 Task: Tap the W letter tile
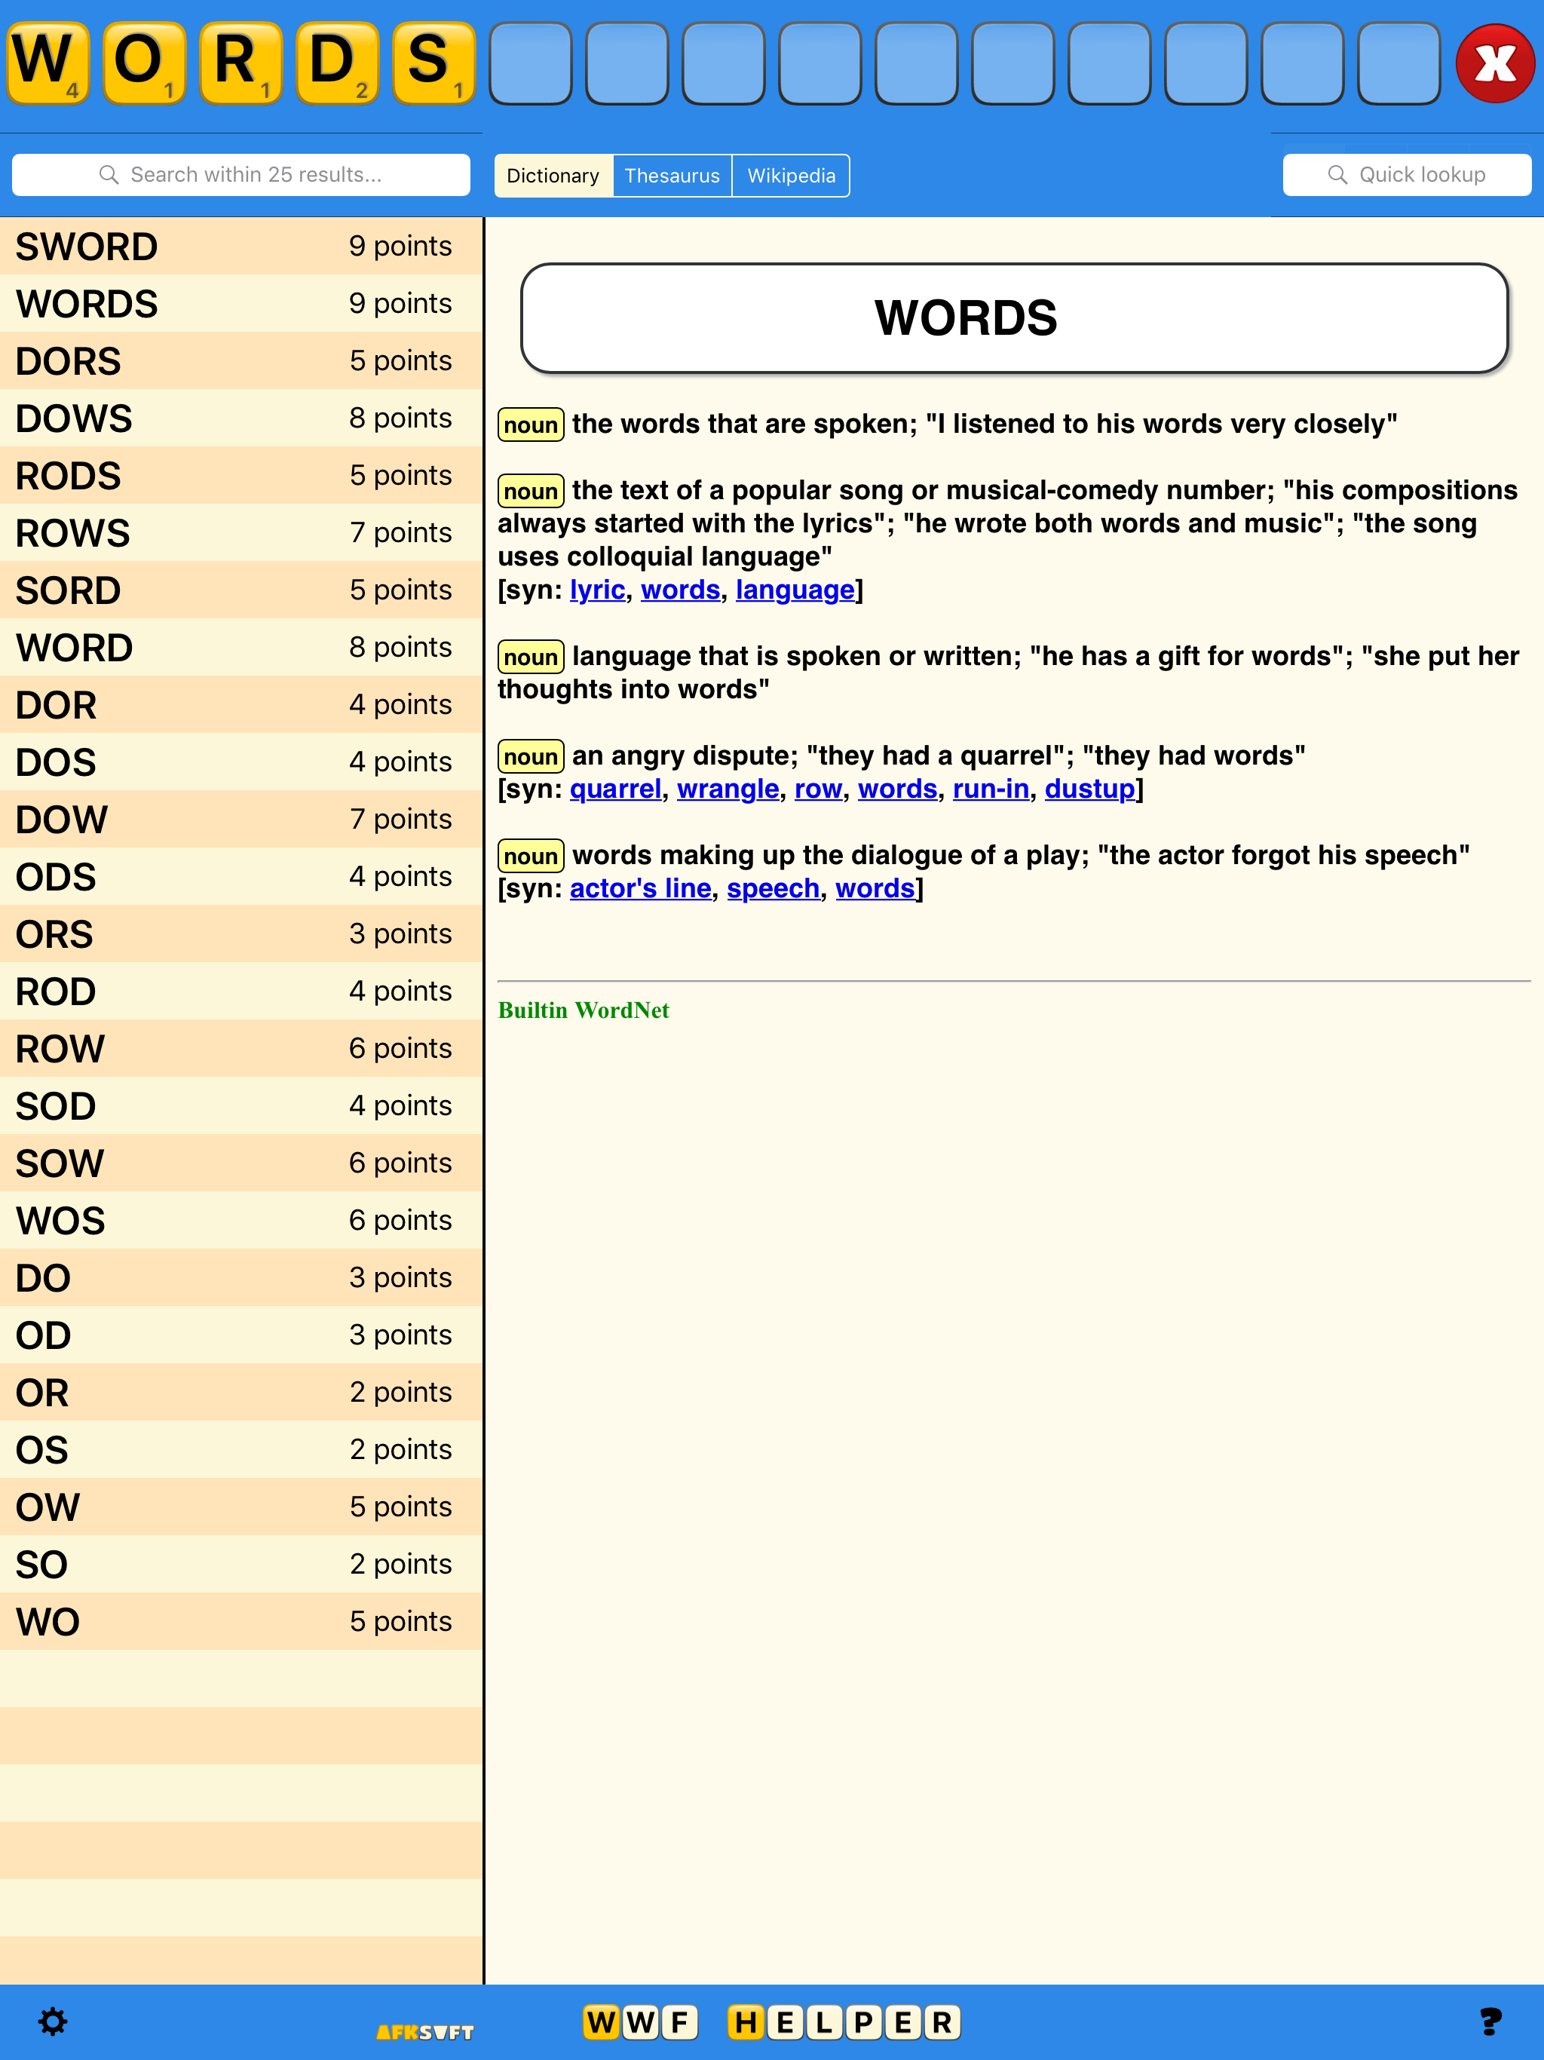[47, 64]
